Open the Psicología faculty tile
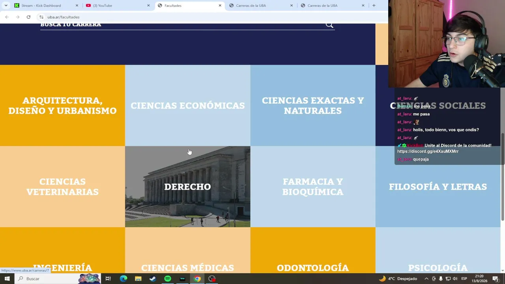This screenshot has width=505, height=284. point(438,250)
